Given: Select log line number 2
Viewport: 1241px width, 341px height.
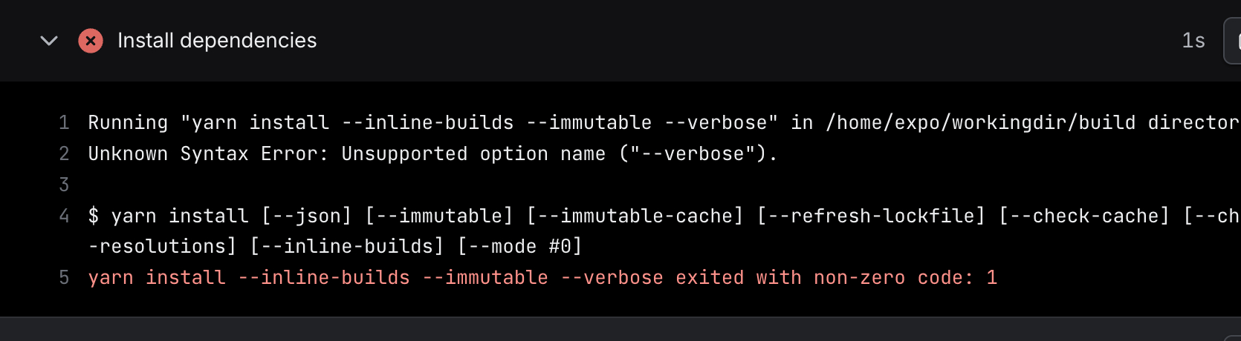Looking at the screenshot, I should click(64, 153).
